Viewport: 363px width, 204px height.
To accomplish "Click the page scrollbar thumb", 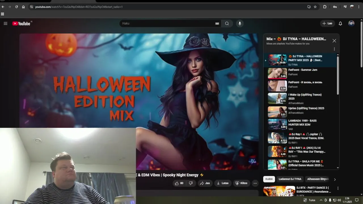I will click(x=361, y=44).
